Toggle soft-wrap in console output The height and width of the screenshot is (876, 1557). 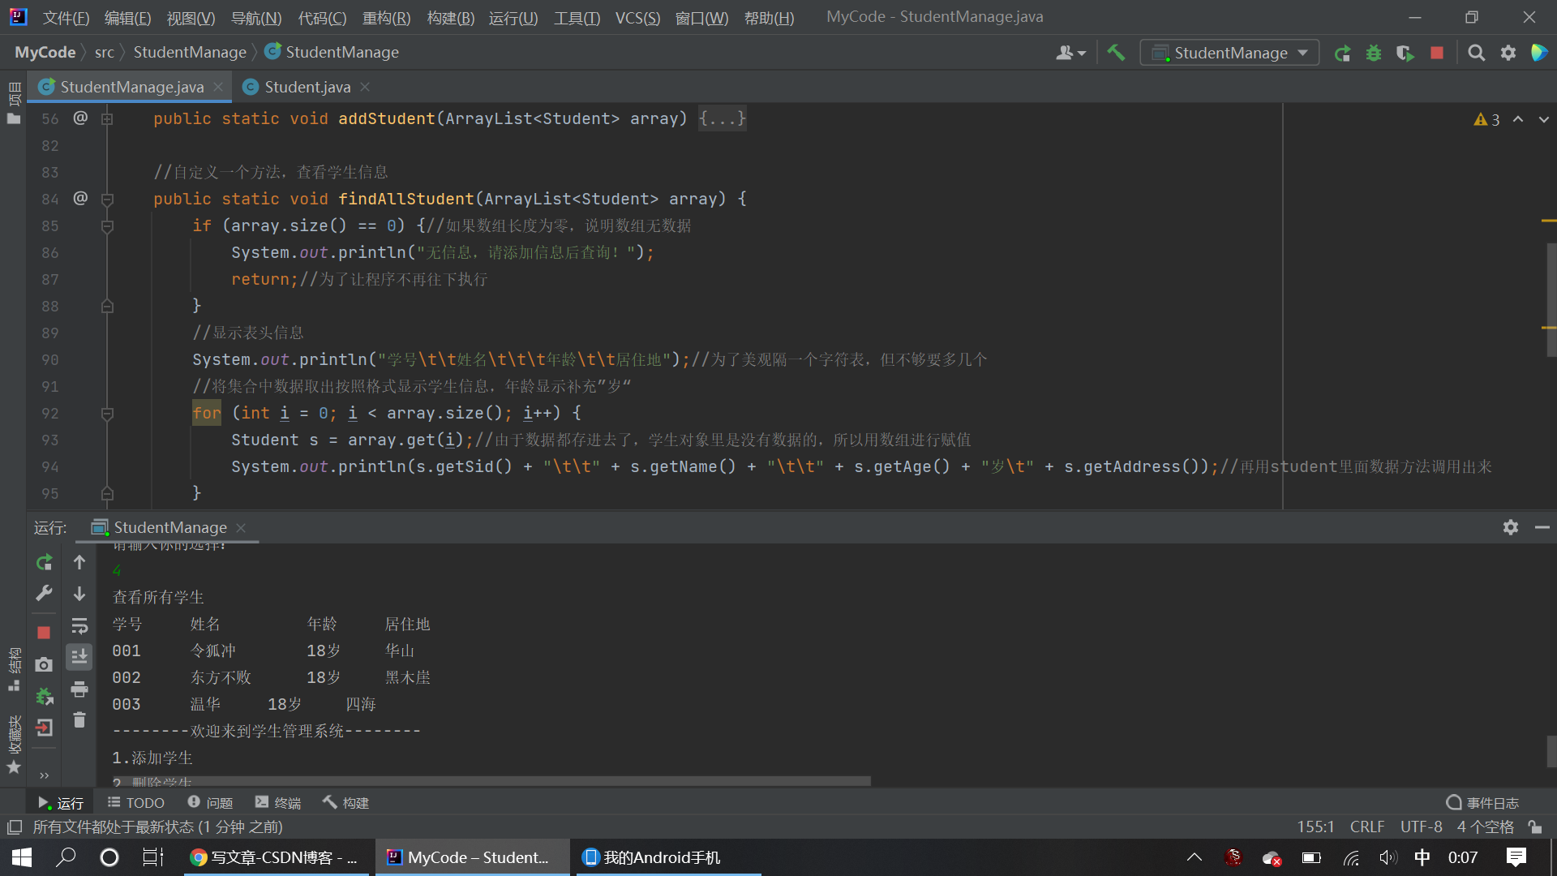(x=79, y=625)
